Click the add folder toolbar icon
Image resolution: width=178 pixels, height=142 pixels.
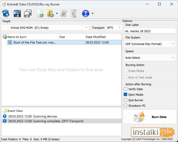tap(50, 13)
